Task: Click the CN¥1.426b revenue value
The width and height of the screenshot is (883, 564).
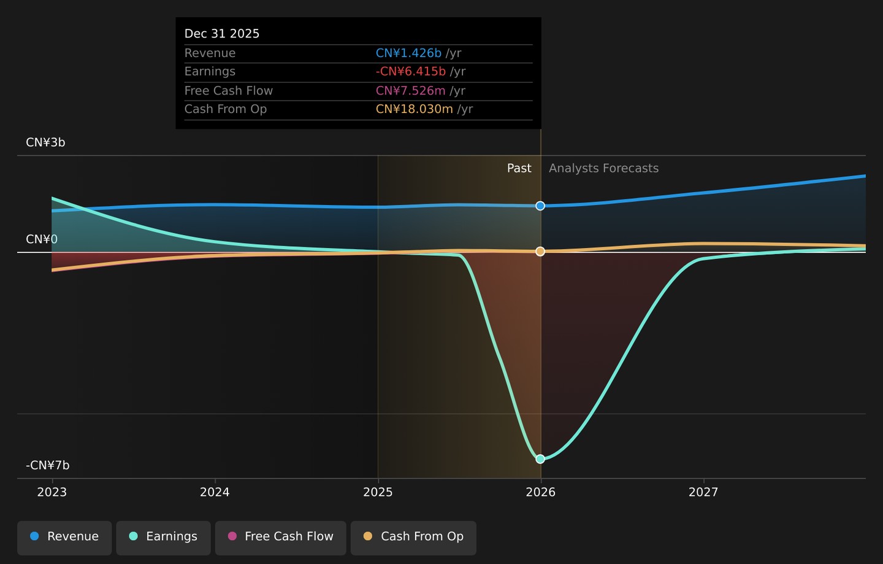Action: click(408, 53)
